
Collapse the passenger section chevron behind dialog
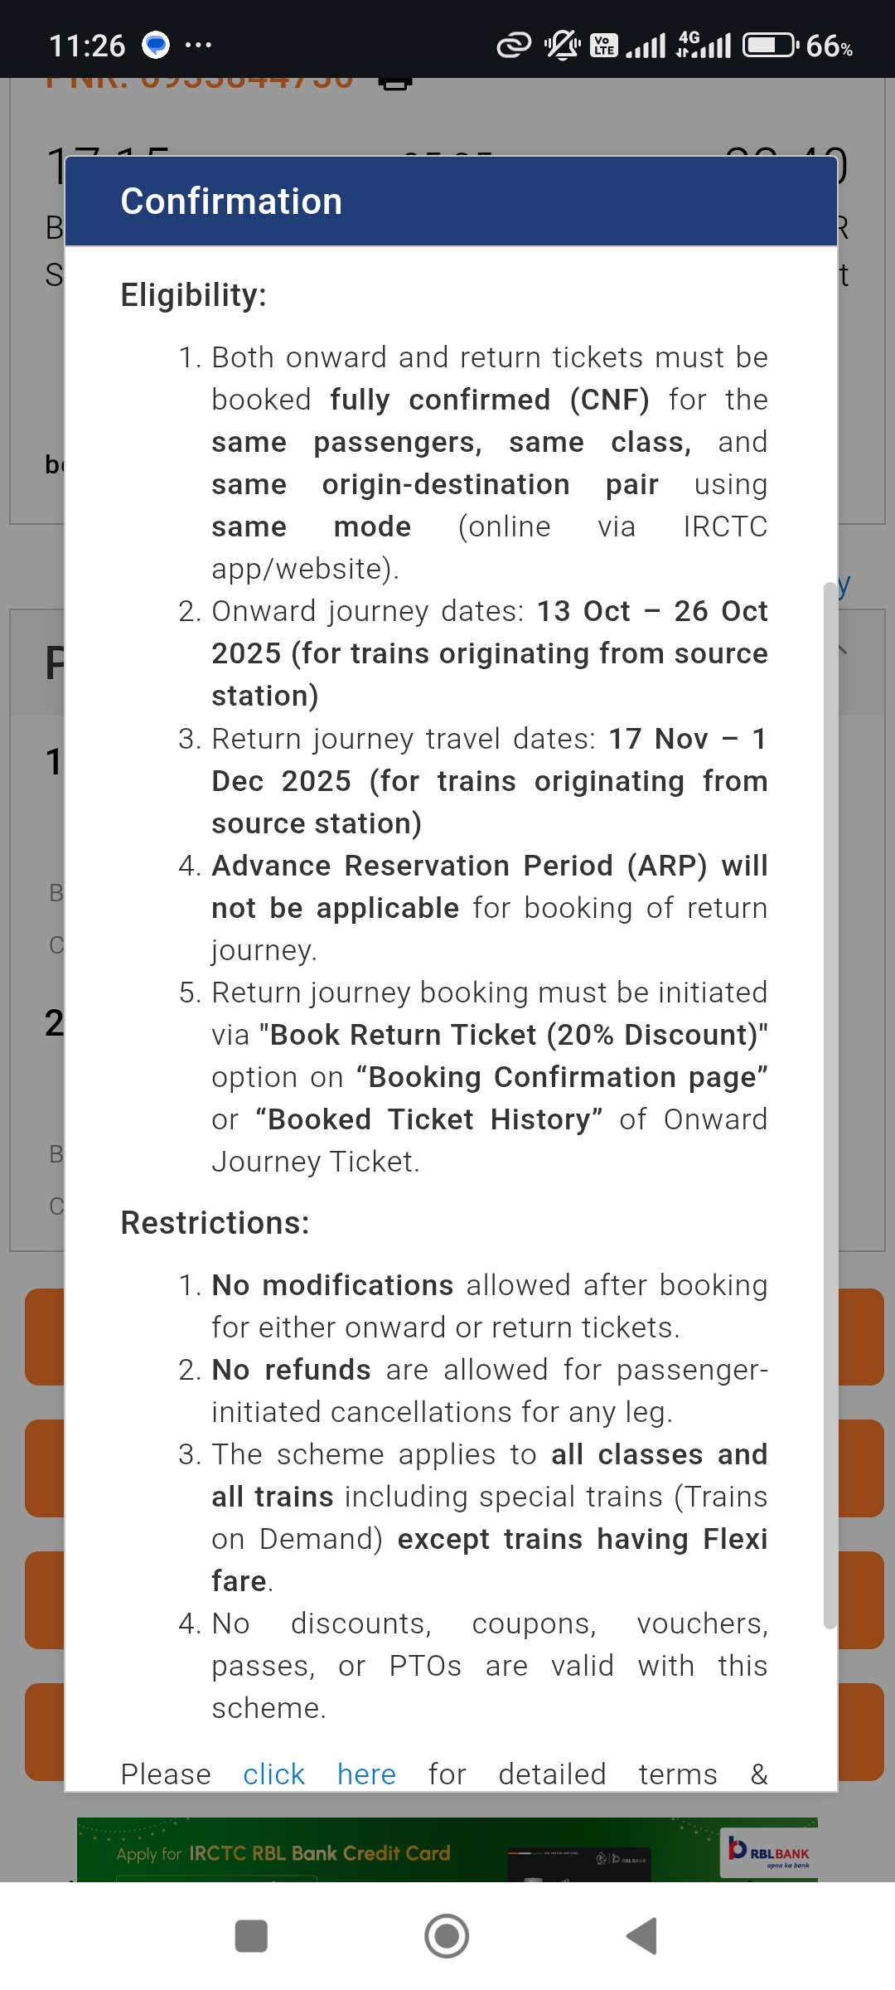[x=844, y=650]
